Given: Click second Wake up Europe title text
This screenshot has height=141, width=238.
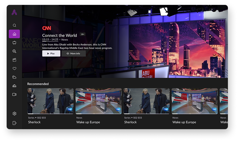Looking at the screenshot, I should [x=184, y=122].
